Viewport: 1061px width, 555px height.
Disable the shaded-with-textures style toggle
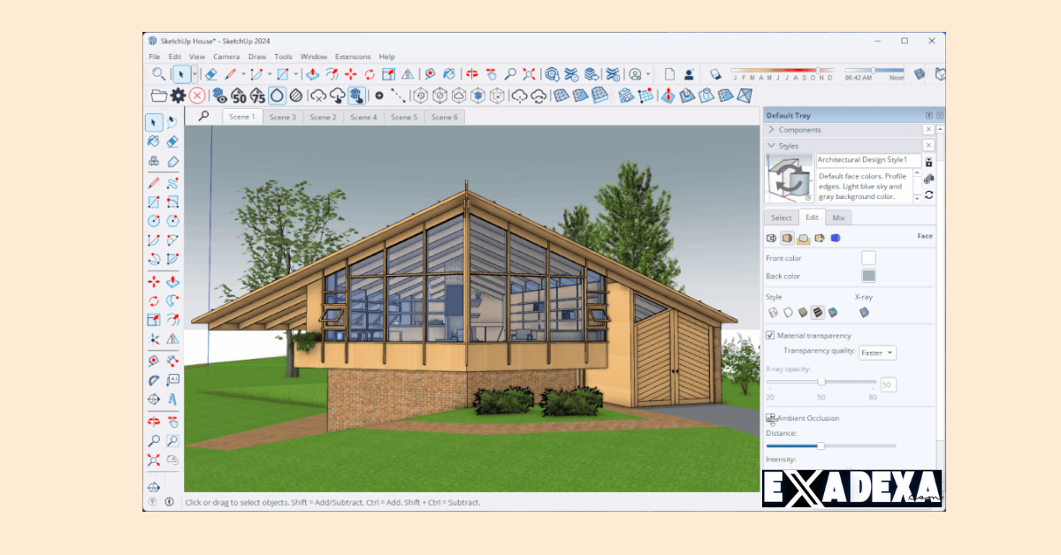point(818,312)
